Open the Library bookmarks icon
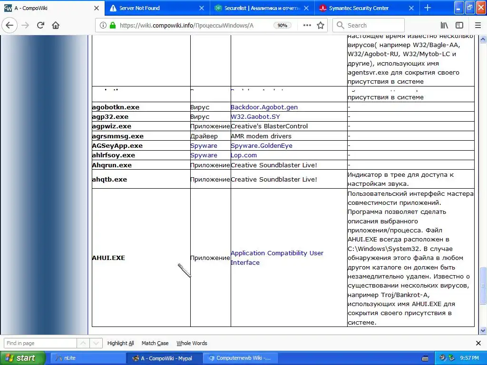 [x=444, y=26]
